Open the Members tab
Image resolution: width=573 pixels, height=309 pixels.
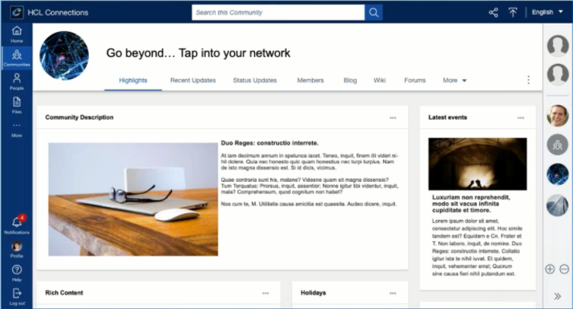(310, 81)
